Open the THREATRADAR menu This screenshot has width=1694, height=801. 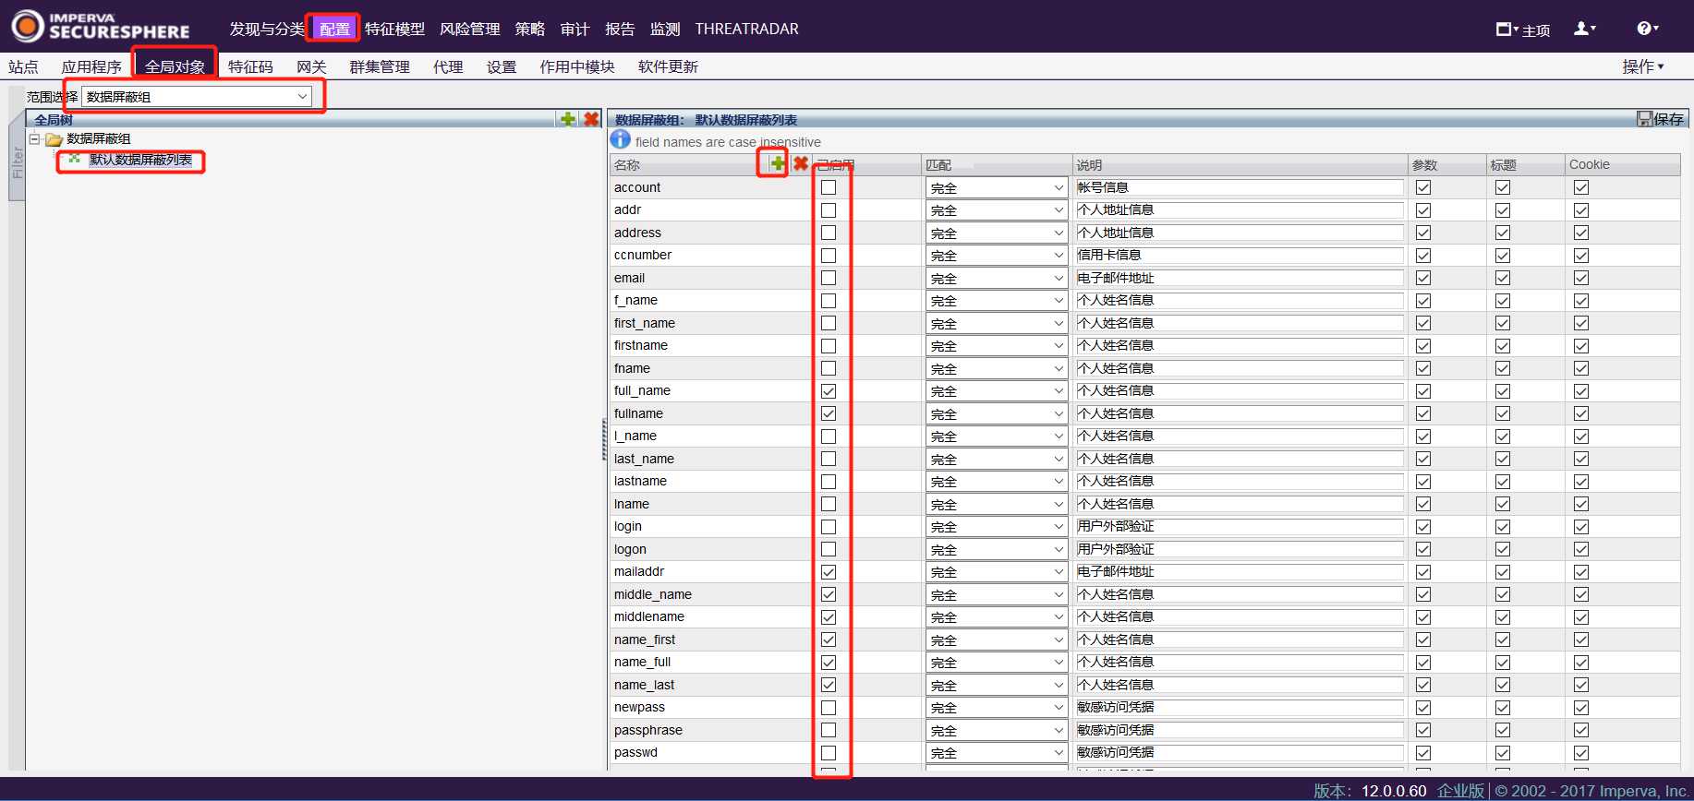coord(746,29)
